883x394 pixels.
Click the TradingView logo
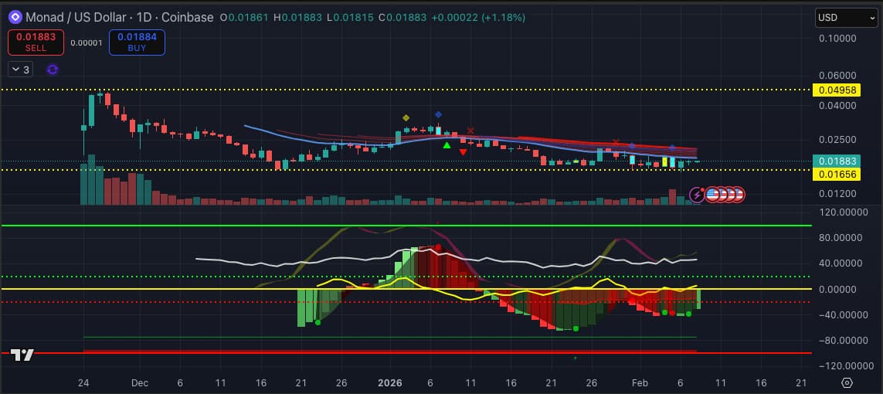tap(22, 355)
